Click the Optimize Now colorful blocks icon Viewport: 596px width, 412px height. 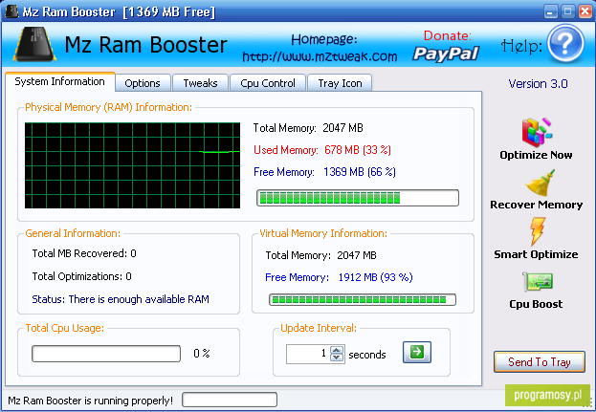537,132
